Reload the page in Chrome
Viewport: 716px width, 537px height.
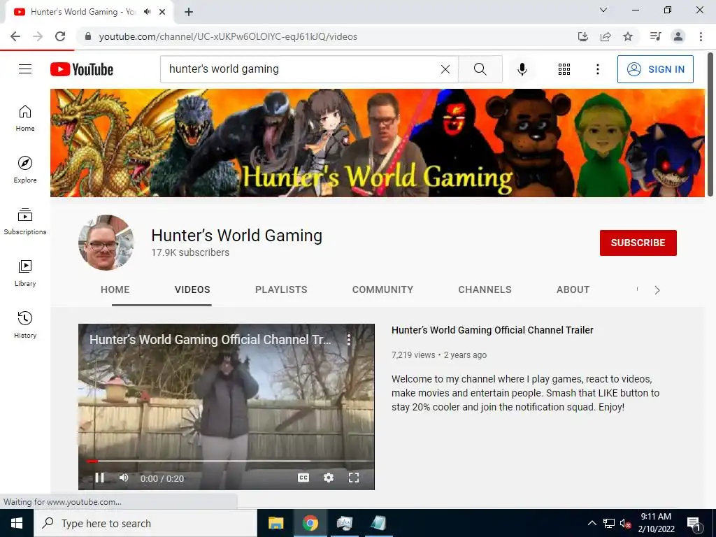[x=60, y=36]
